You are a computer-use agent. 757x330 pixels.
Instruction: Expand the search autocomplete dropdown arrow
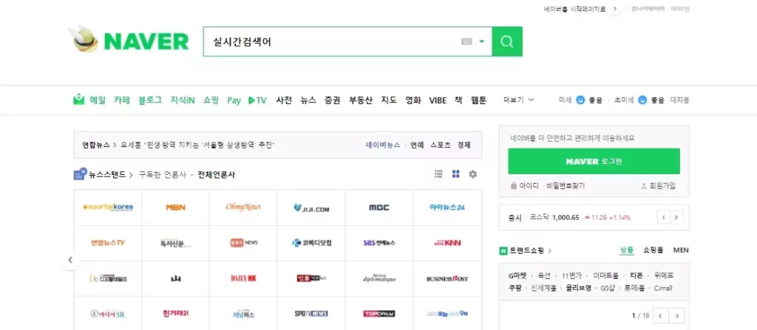click(481, 41)
